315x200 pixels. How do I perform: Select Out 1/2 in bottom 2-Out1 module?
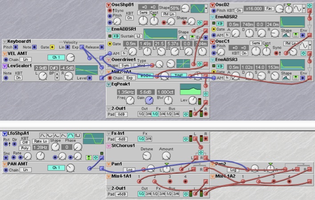141,194
